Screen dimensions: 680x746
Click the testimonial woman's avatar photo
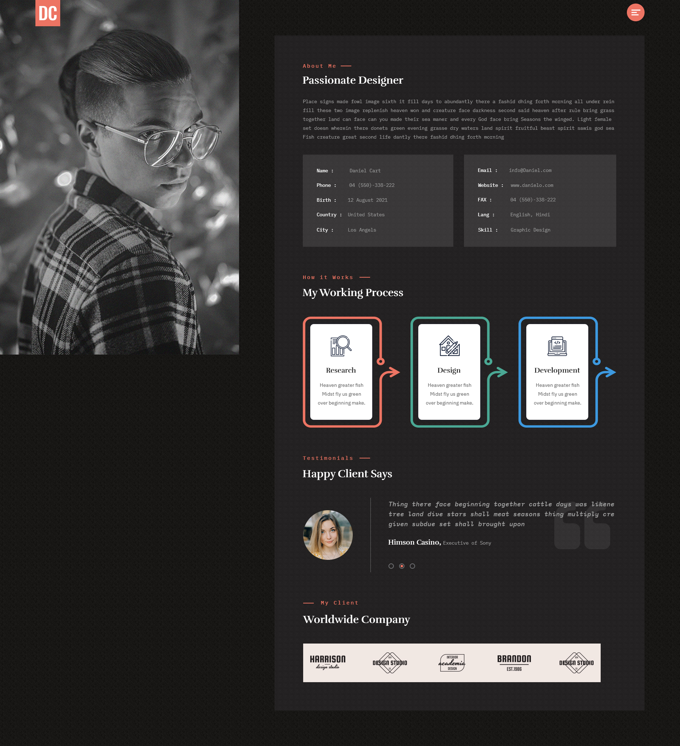(328, 535)
